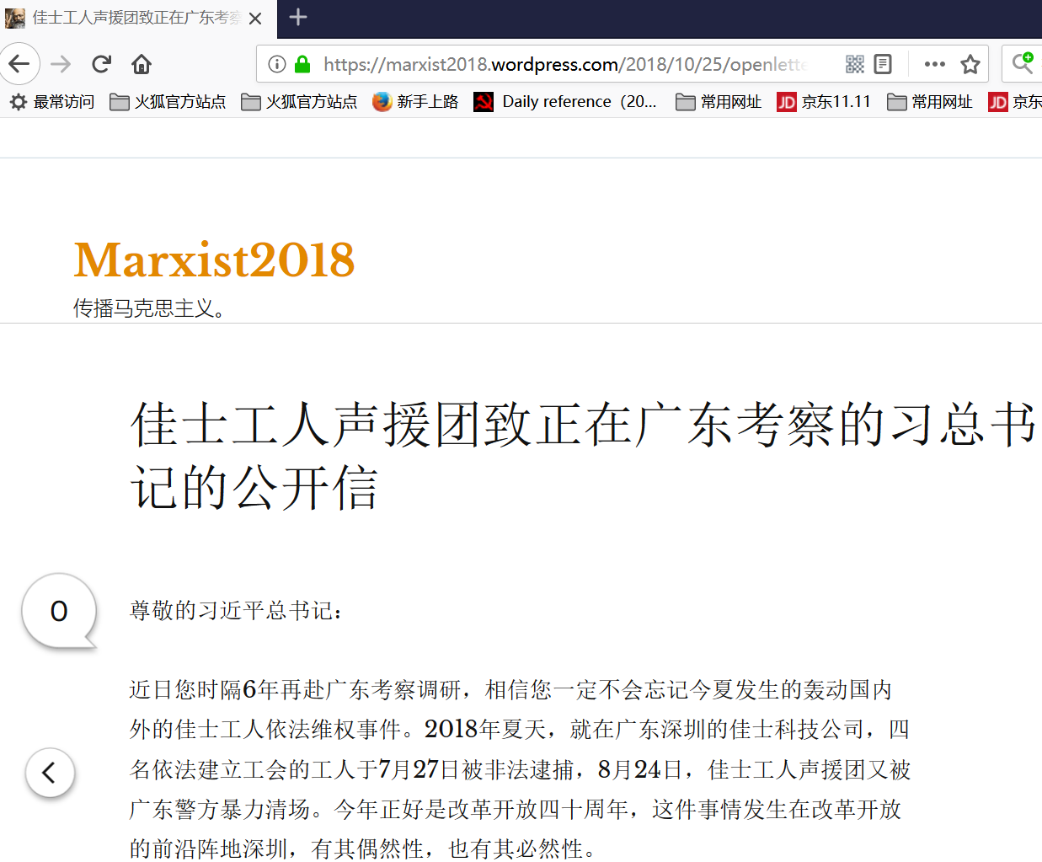Click the Firefox icon beside 新手上路
The height and width of the screenshot is (862, 1042).
[x=382, y=102]
